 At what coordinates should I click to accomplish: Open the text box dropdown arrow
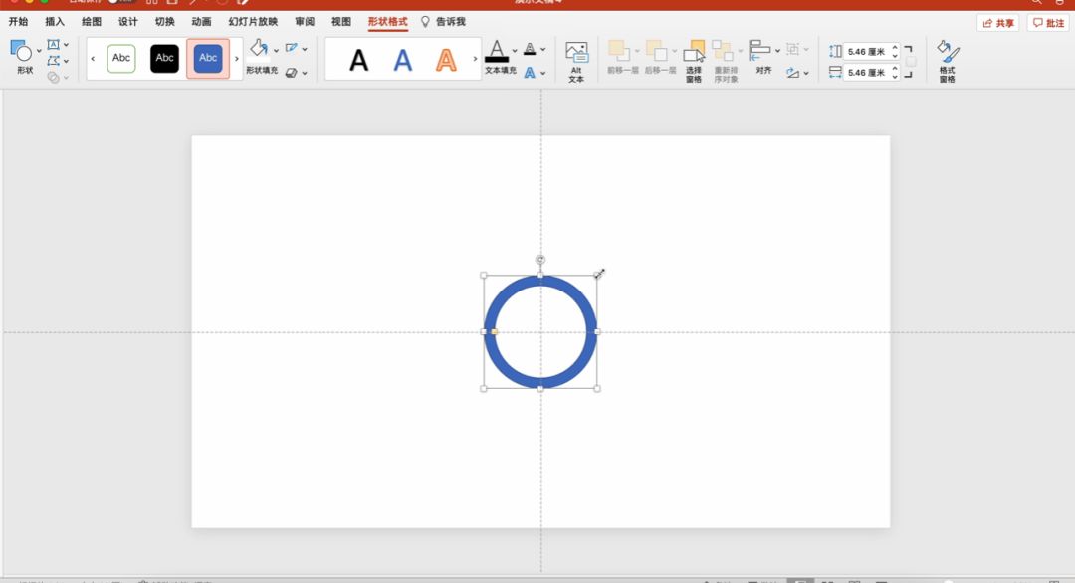(x=66, y=45)
